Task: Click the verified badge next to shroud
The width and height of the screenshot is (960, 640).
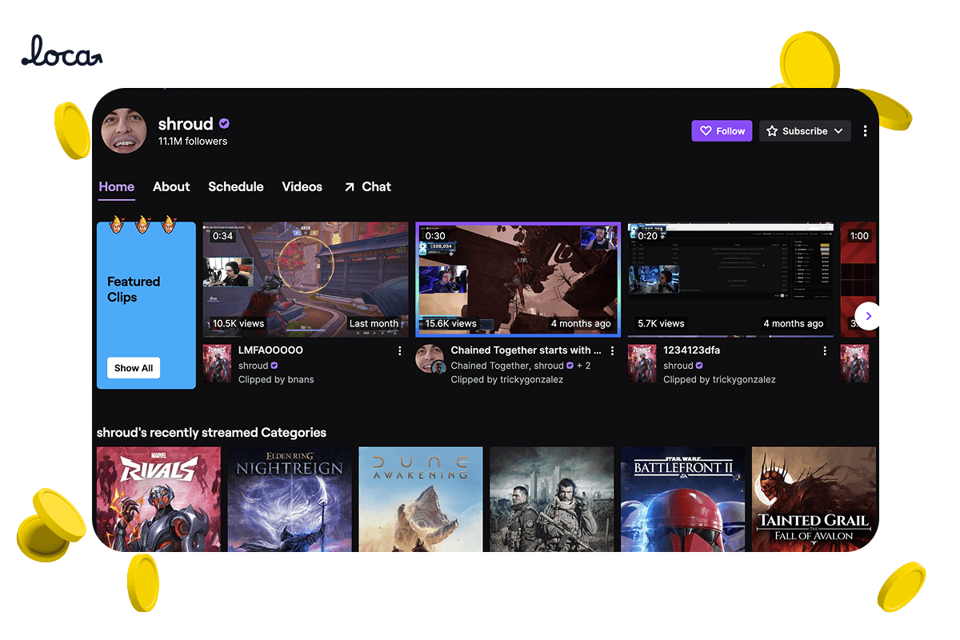Action: tap(225, 123)
